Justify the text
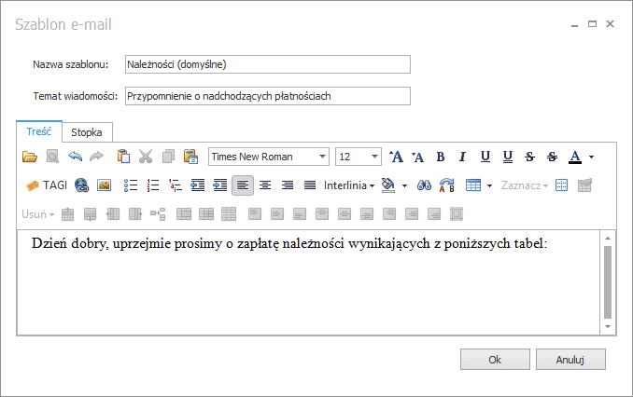 [x=310, y=185]
